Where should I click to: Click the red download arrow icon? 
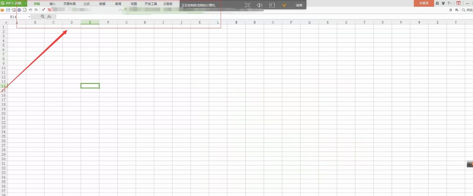[459, 3]
